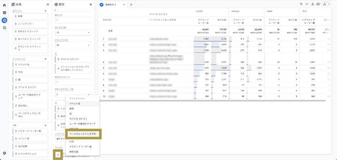
Task: Select the 有料のトラフィック segment
Action: coord(30,31)
